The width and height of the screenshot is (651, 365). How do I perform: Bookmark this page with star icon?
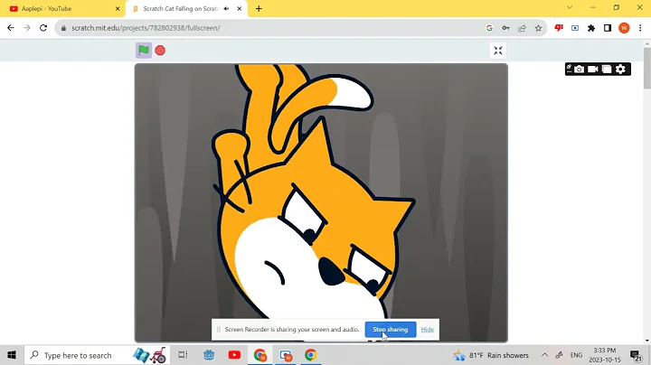click(x=539, y=28)
